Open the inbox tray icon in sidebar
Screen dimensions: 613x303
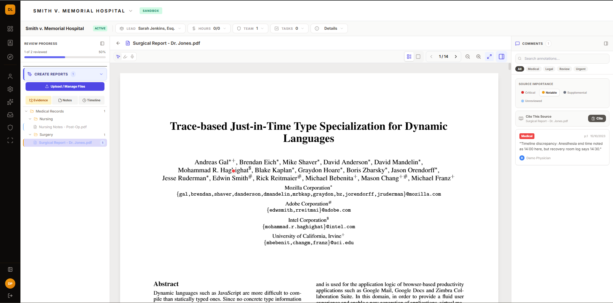[x=10, y=115]
